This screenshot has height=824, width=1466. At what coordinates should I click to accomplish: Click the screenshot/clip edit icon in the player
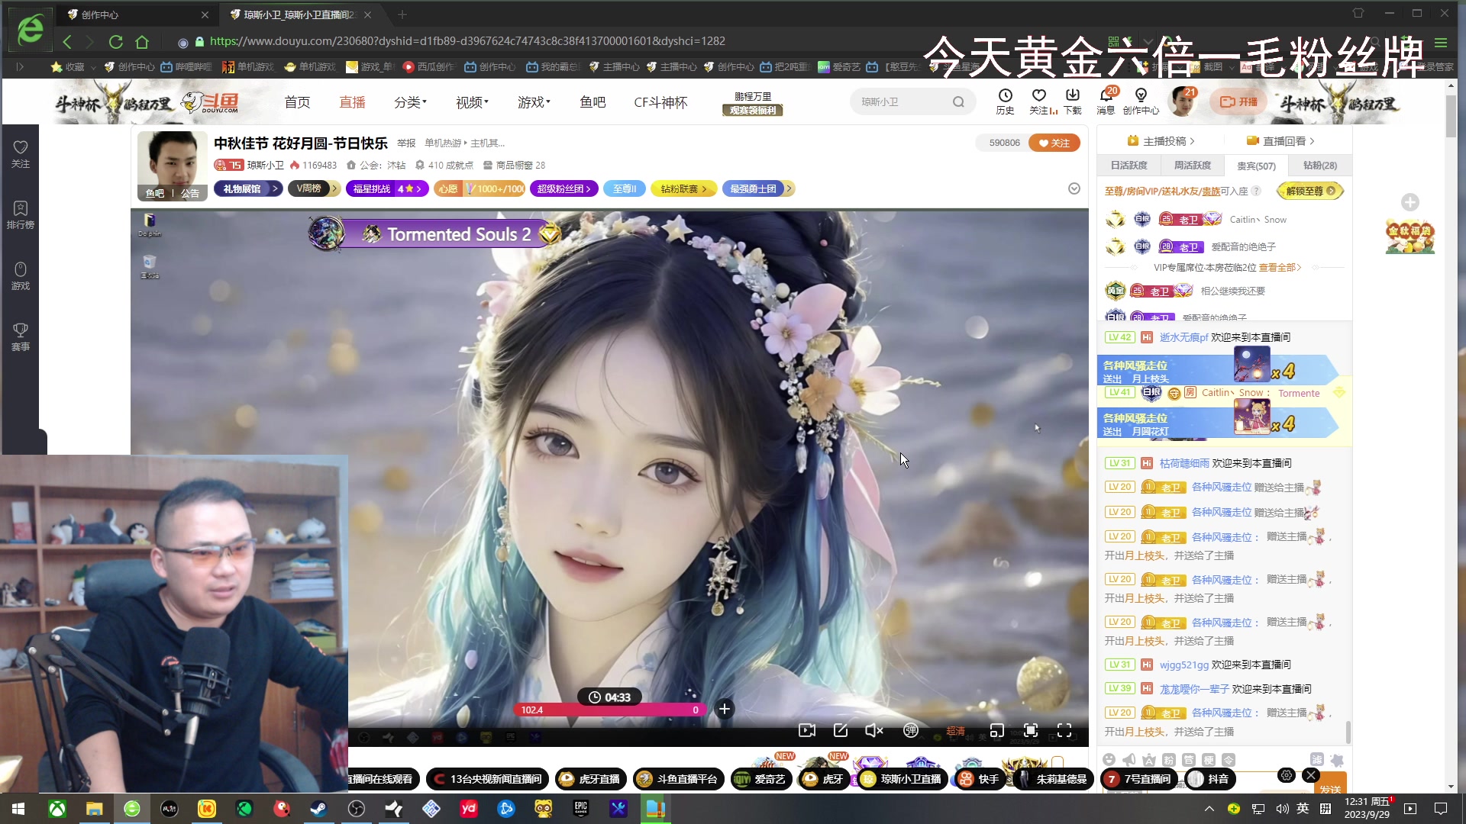(841, 730)
